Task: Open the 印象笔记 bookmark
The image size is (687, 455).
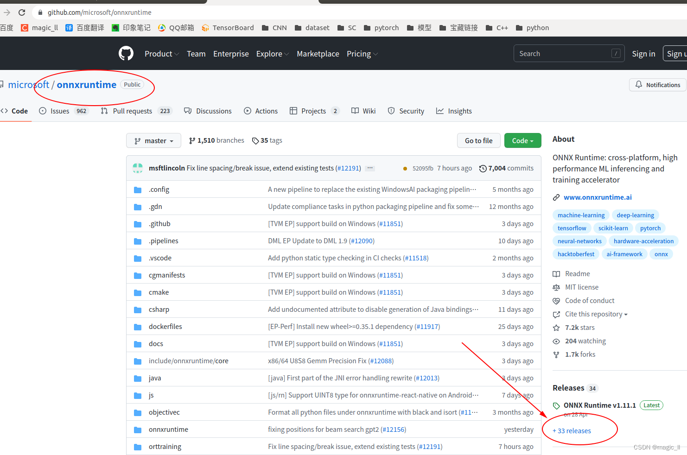Action: tap(131, 28)
